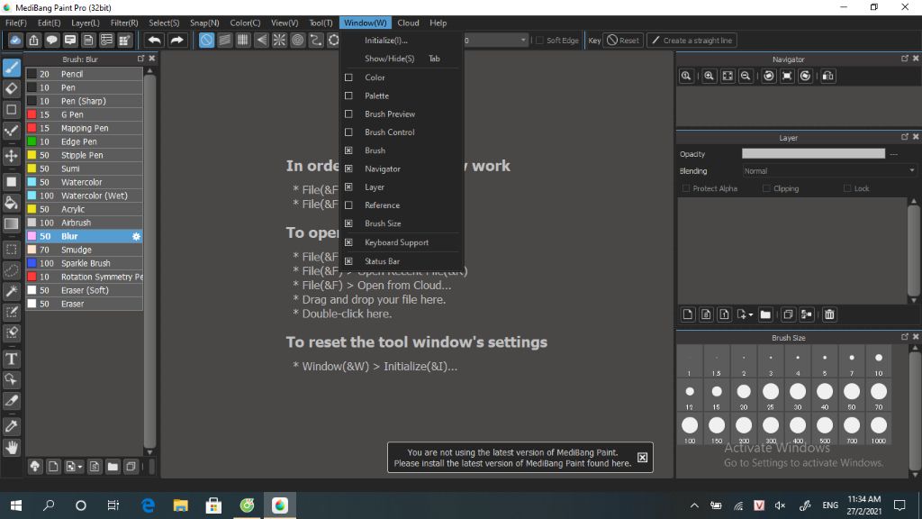Click the Reset key button
Screen dimensions: 922x519
[x=623, y=40]
